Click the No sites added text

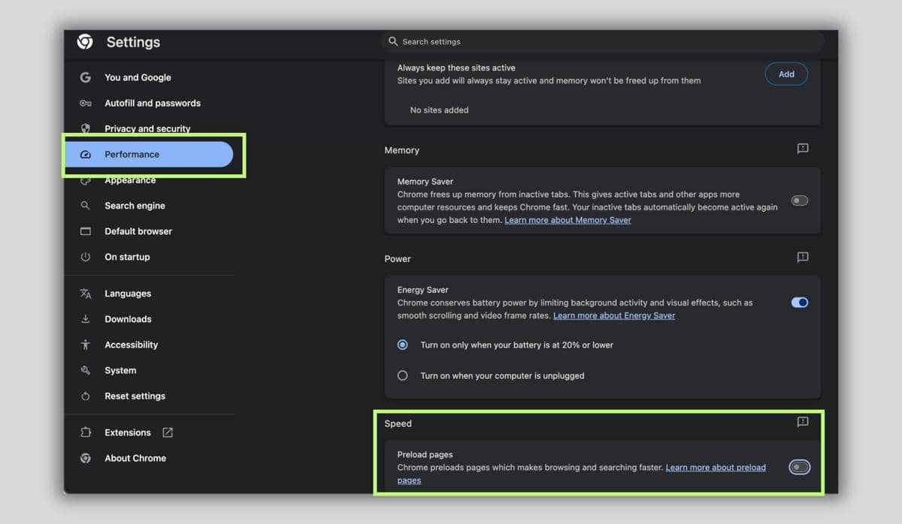coord(439,110)
